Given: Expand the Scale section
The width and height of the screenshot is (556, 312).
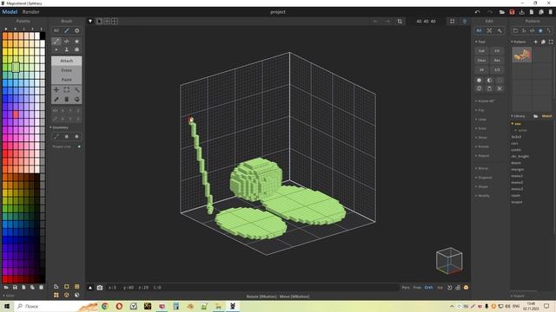Looking at the screenshot, I should click(x=481, y=128).
